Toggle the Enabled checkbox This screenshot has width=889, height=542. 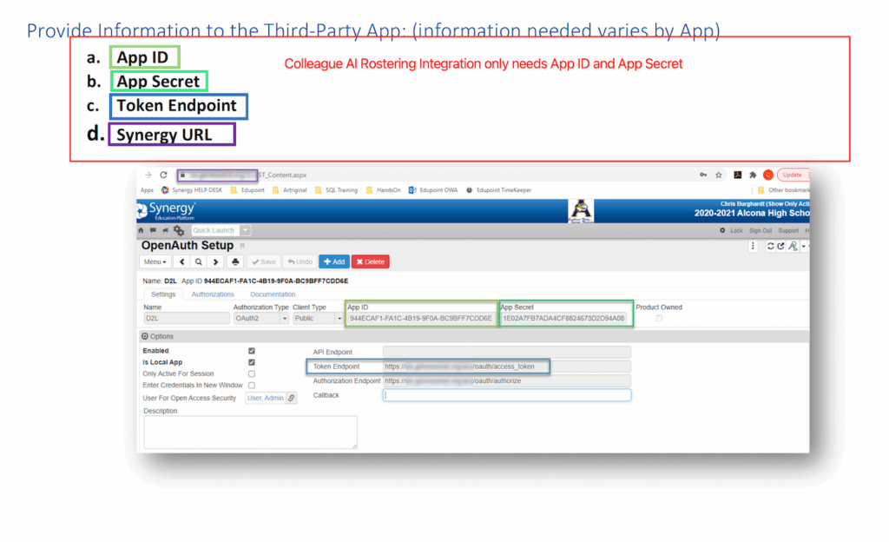[x=252, y=351]
